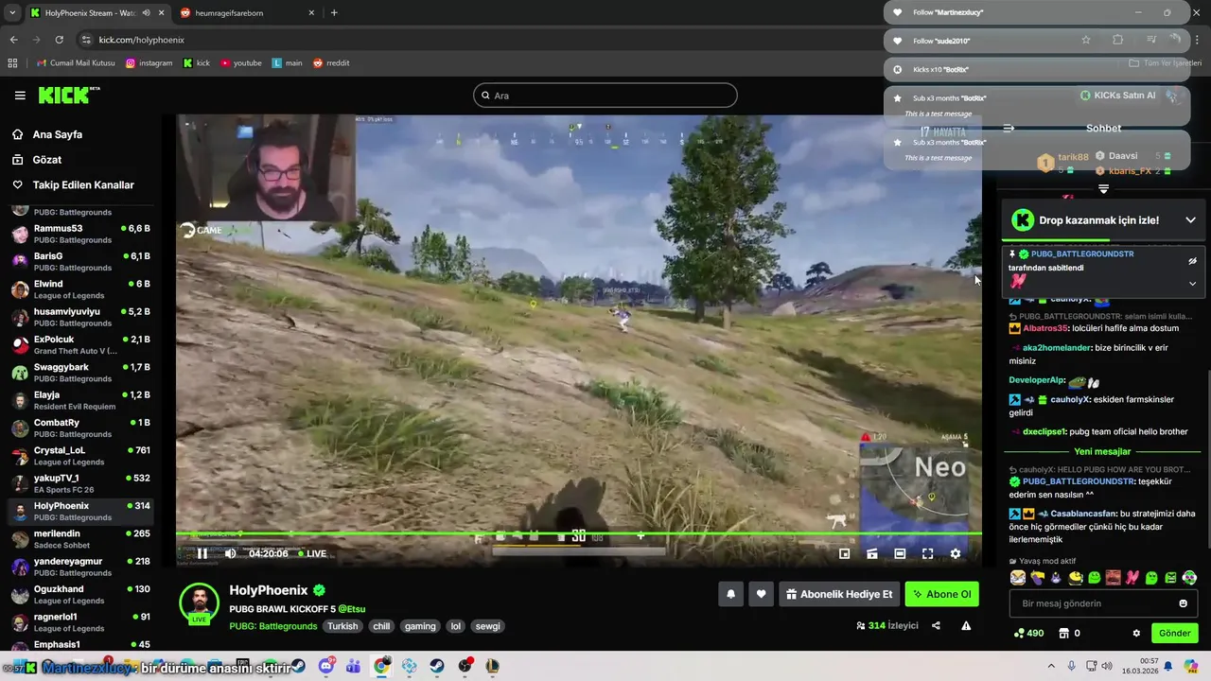Open the PUBG: Battlegrounds category link

pos(272,626)
